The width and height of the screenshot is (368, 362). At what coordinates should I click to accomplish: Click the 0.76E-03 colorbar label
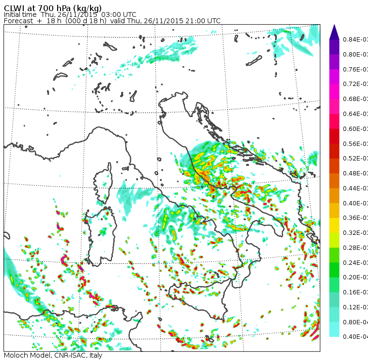[x=355, y=69]
